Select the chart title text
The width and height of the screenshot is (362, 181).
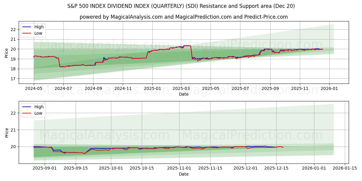(181, 5)
